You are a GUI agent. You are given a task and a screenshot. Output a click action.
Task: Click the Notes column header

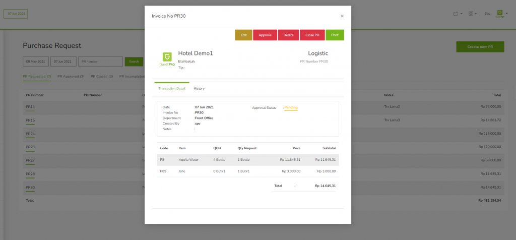coord(389,95)
